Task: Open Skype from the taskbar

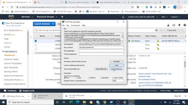Action: tap(98, 102)
